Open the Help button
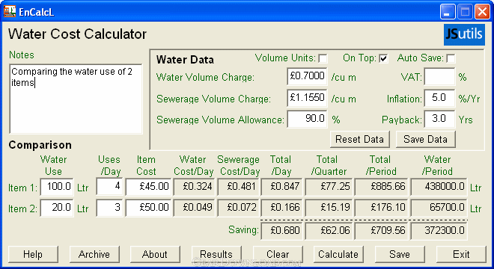Screen dimensions: 494x269 [x=33, y=254]
